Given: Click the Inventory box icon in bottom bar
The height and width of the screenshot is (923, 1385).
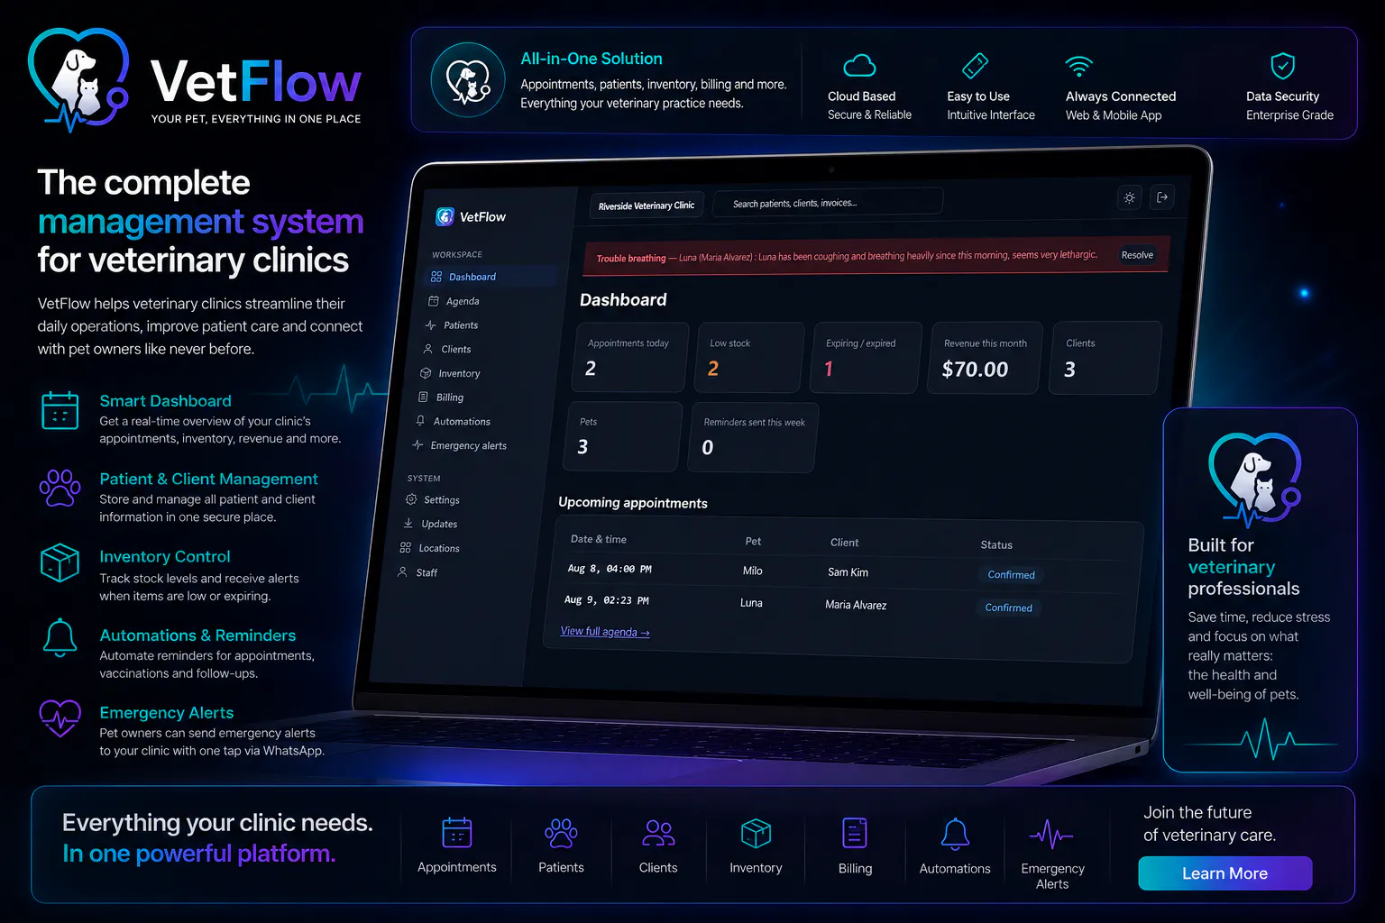Looking at the screenshot, I should (x=756, y=833).
